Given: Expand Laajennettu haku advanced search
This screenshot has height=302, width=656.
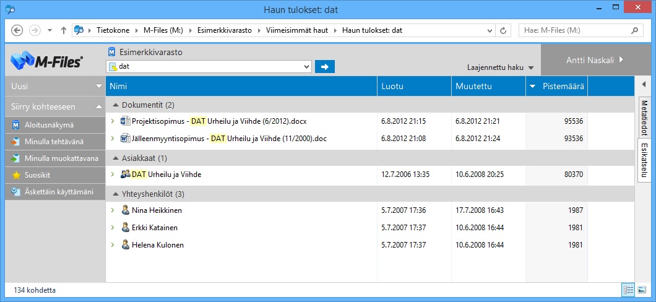Looking at the screenshot, I should click(501, 67).
